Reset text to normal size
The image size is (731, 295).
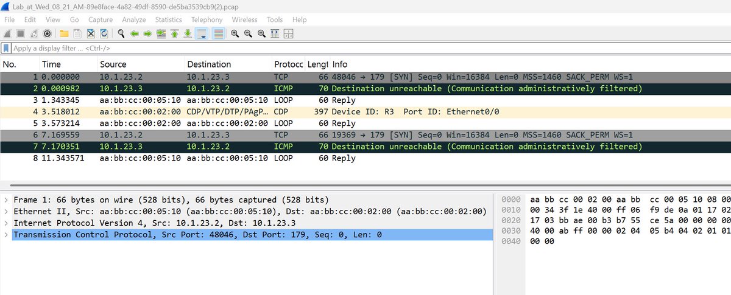click(261, 33)
